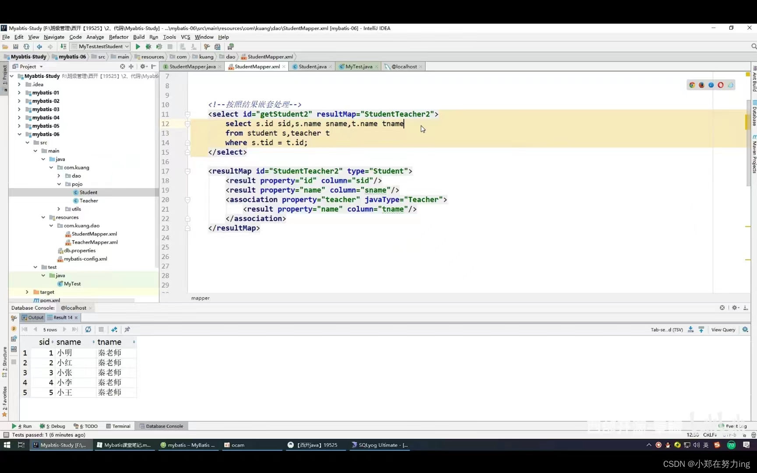This screenshot has height=473, width=757.
Task: Go to next page arrow in result toolbar
Action: [64, 329]
